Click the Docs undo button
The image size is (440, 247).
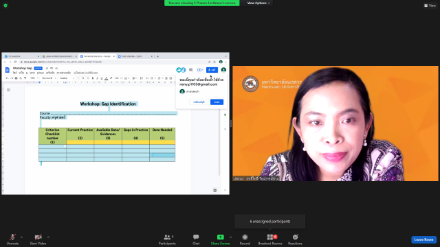(8, 78)
